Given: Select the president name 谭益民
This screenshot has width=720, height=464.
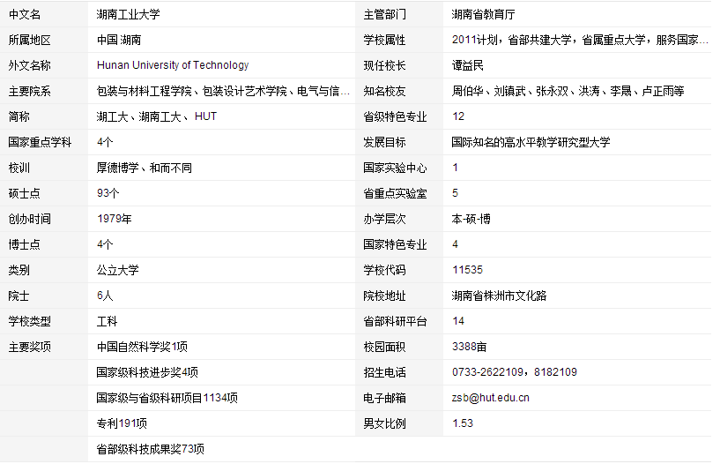Looking at the screenshot, I should [x=467, y=65].
